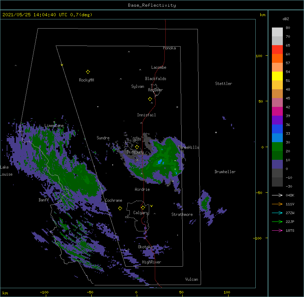The width and height of the screenshot is (304, 297).
Task: Select the yellow diamond marker between Olds and Didsbury
Action: click(137, 147)
